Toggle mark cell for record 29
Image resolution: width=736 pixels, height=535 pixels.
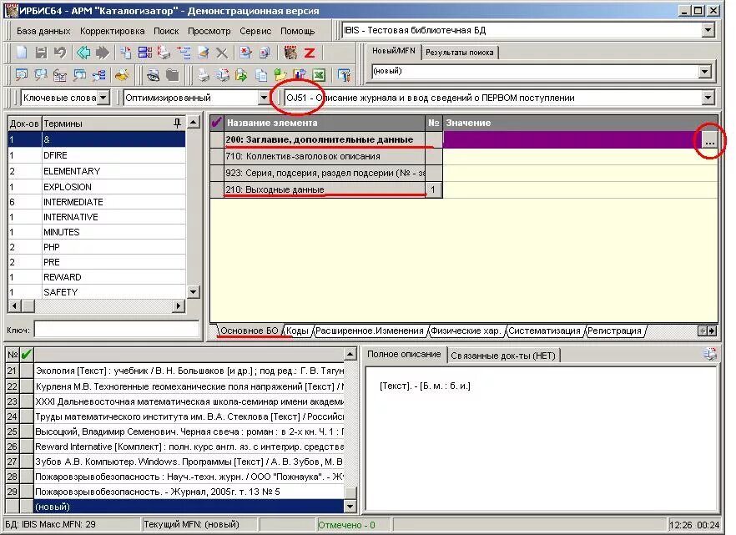[27, 492]
